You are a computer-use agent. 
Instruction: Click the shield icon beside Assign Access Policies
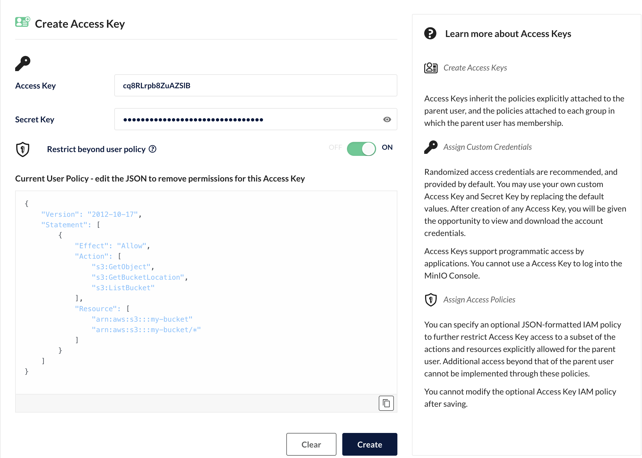431,300
